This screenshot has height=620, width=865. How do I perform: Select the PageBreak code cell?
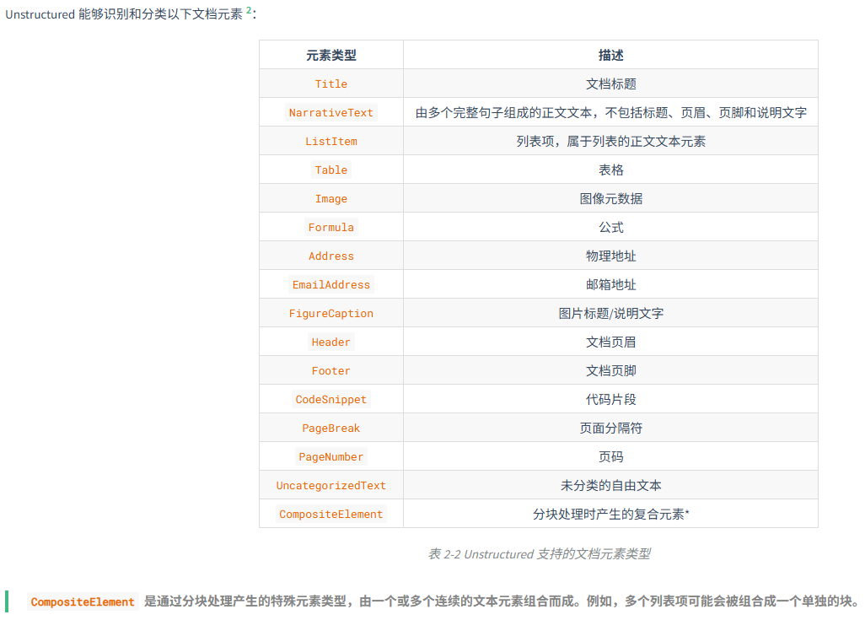tap(331, 429)
